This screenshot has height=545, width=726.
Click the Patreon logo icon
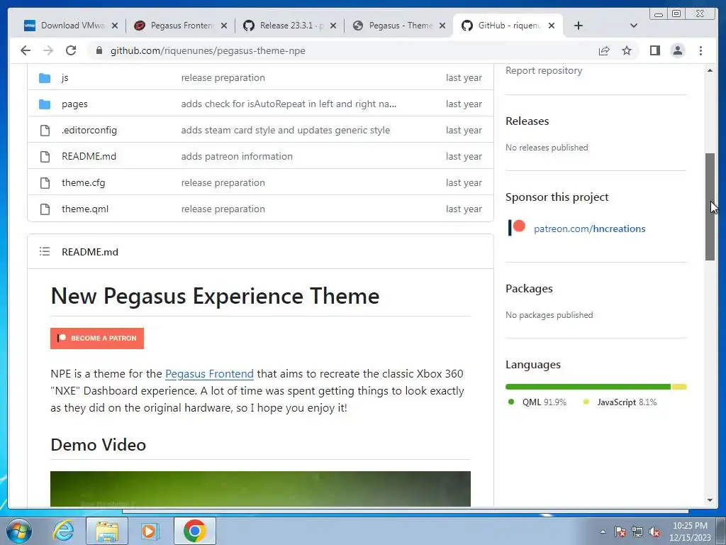coord(517,228)
